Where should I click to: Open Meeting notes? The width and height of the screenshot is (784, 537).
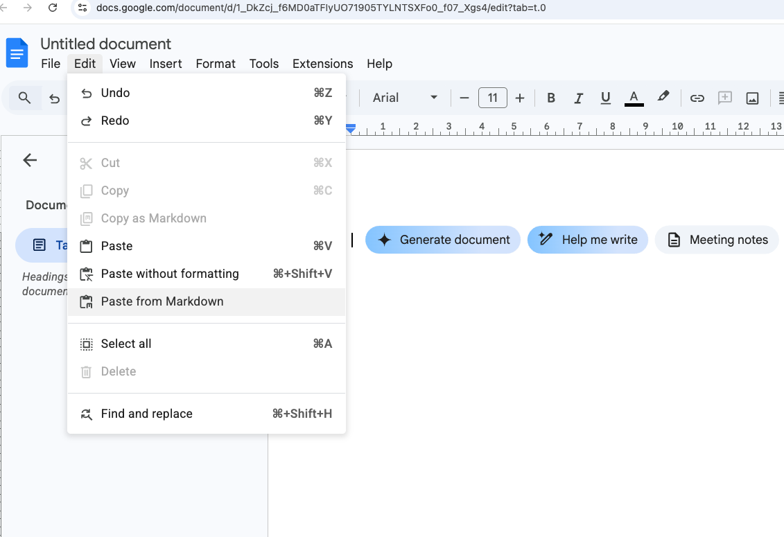coord(717,240)
